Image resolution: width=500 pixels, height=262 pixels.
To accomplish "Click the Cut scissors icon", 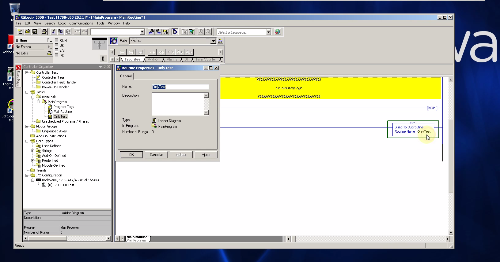I will click(x=54, y=32).
